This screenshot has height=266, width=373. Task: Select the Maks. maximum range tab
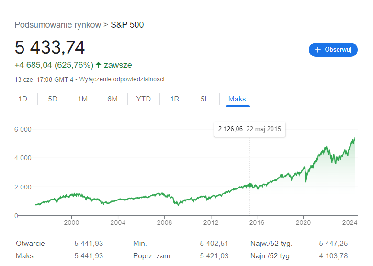[x=237, y=99]
